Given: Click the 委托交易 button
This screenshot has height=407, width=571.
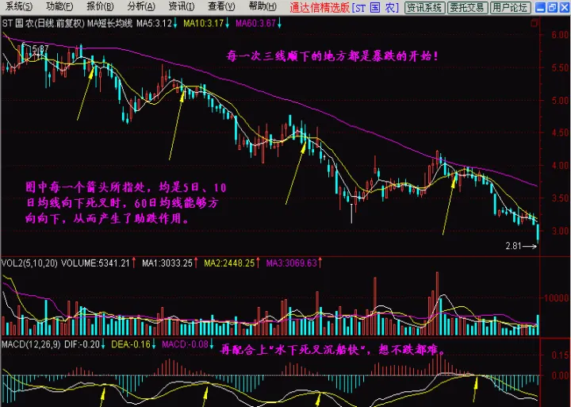Looking at the screenshot, I should [466, 8].
